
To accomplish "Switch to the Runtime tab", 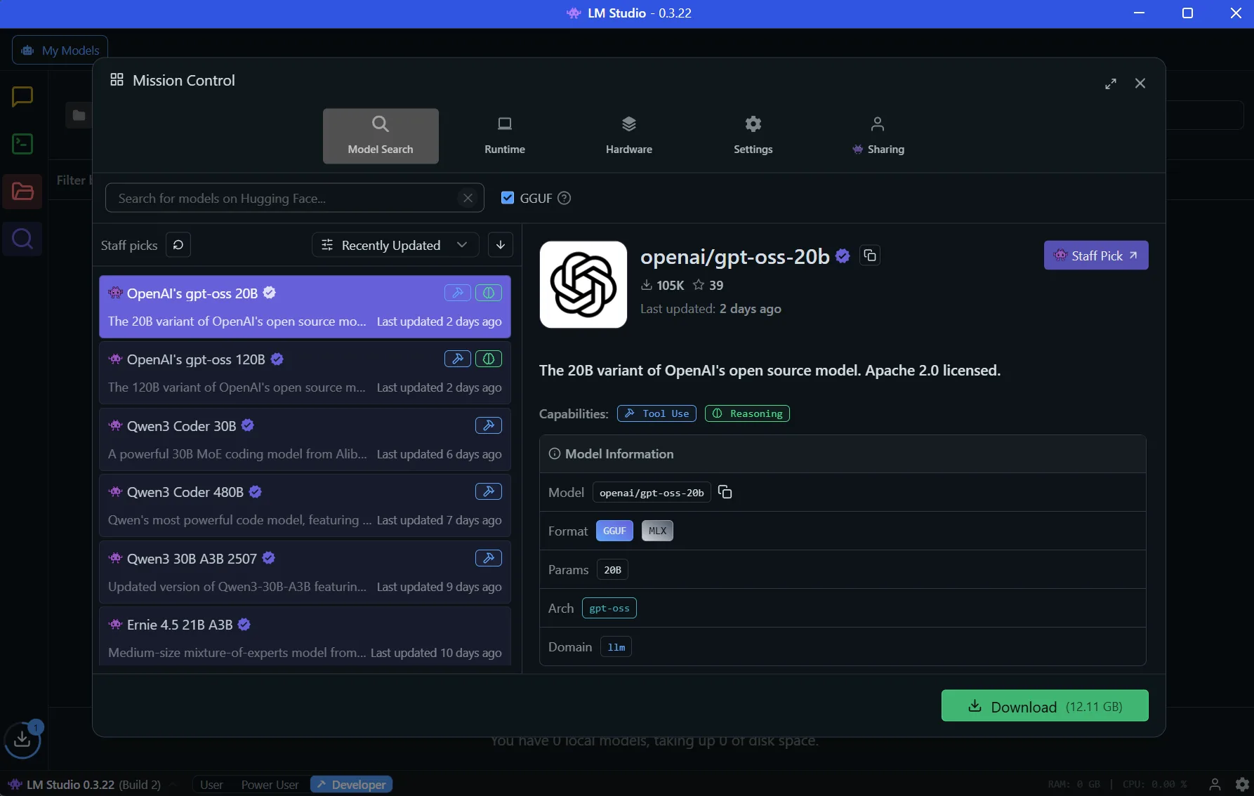I will 505,136.
